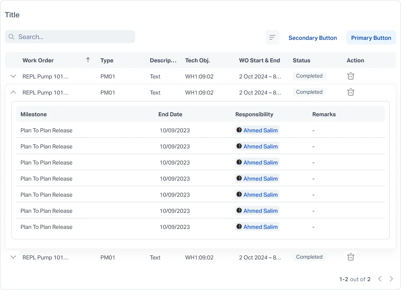Expand the REPL Pump row below milestone table

click(13, 257)
